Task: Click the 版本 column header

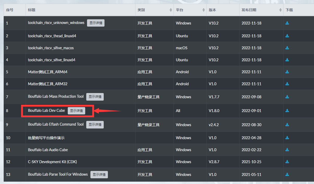Action: click(x=212, y=10)
